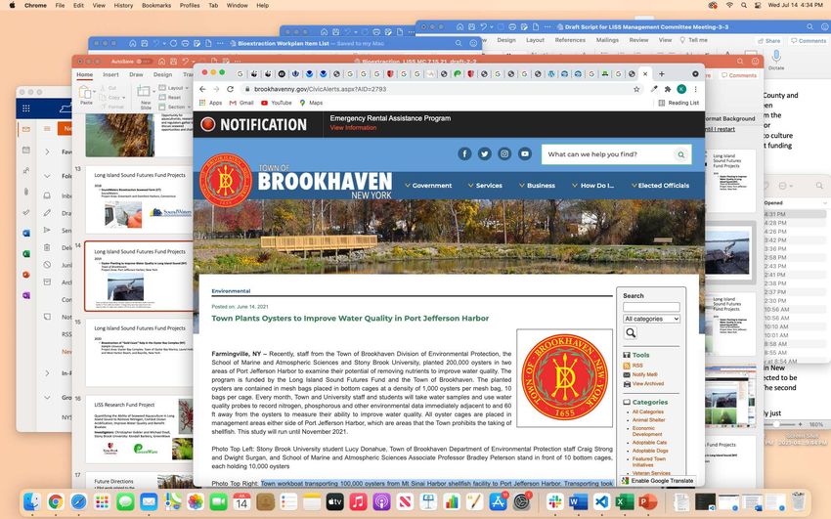
Task: Select slide 13 thumbnail in PowerPoint
Action: tap(139, 199)
